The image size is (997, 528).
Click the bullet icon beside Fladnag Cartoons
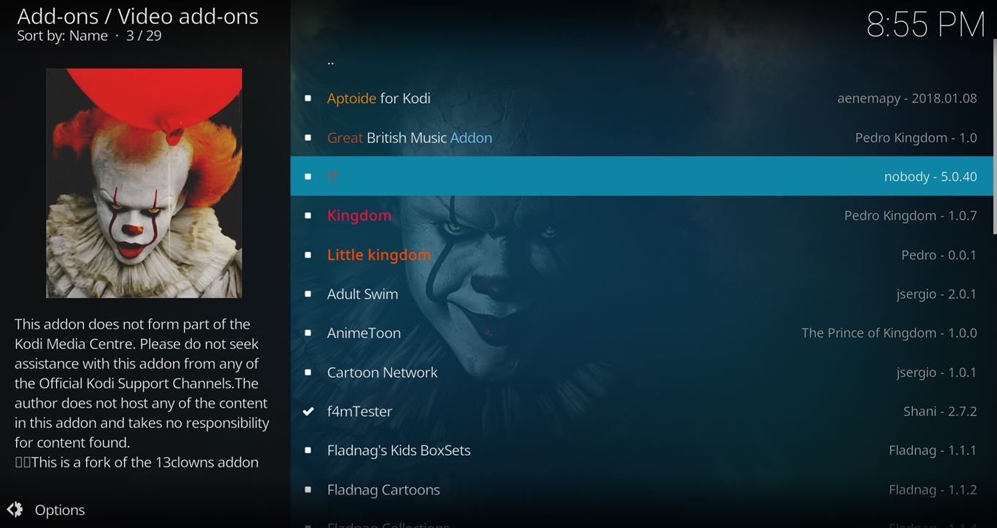click(x=308, y=489)
